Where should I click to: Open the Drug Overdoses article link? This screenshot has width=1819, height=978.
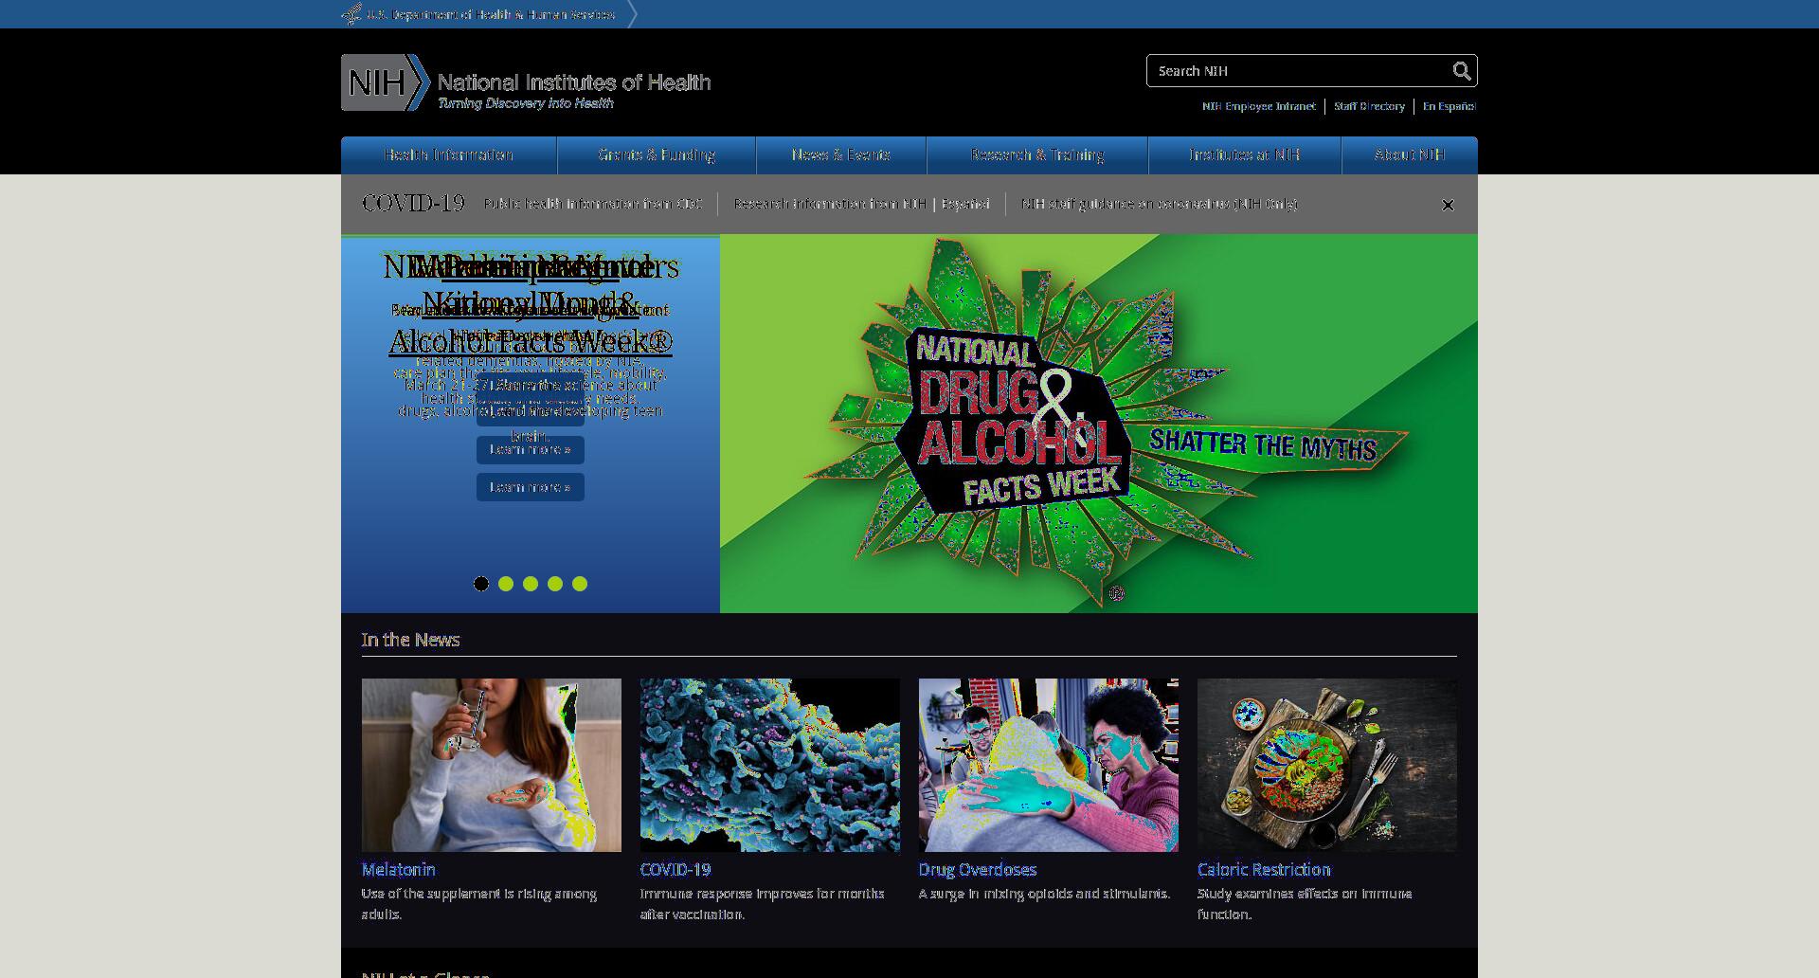point(978,870)
